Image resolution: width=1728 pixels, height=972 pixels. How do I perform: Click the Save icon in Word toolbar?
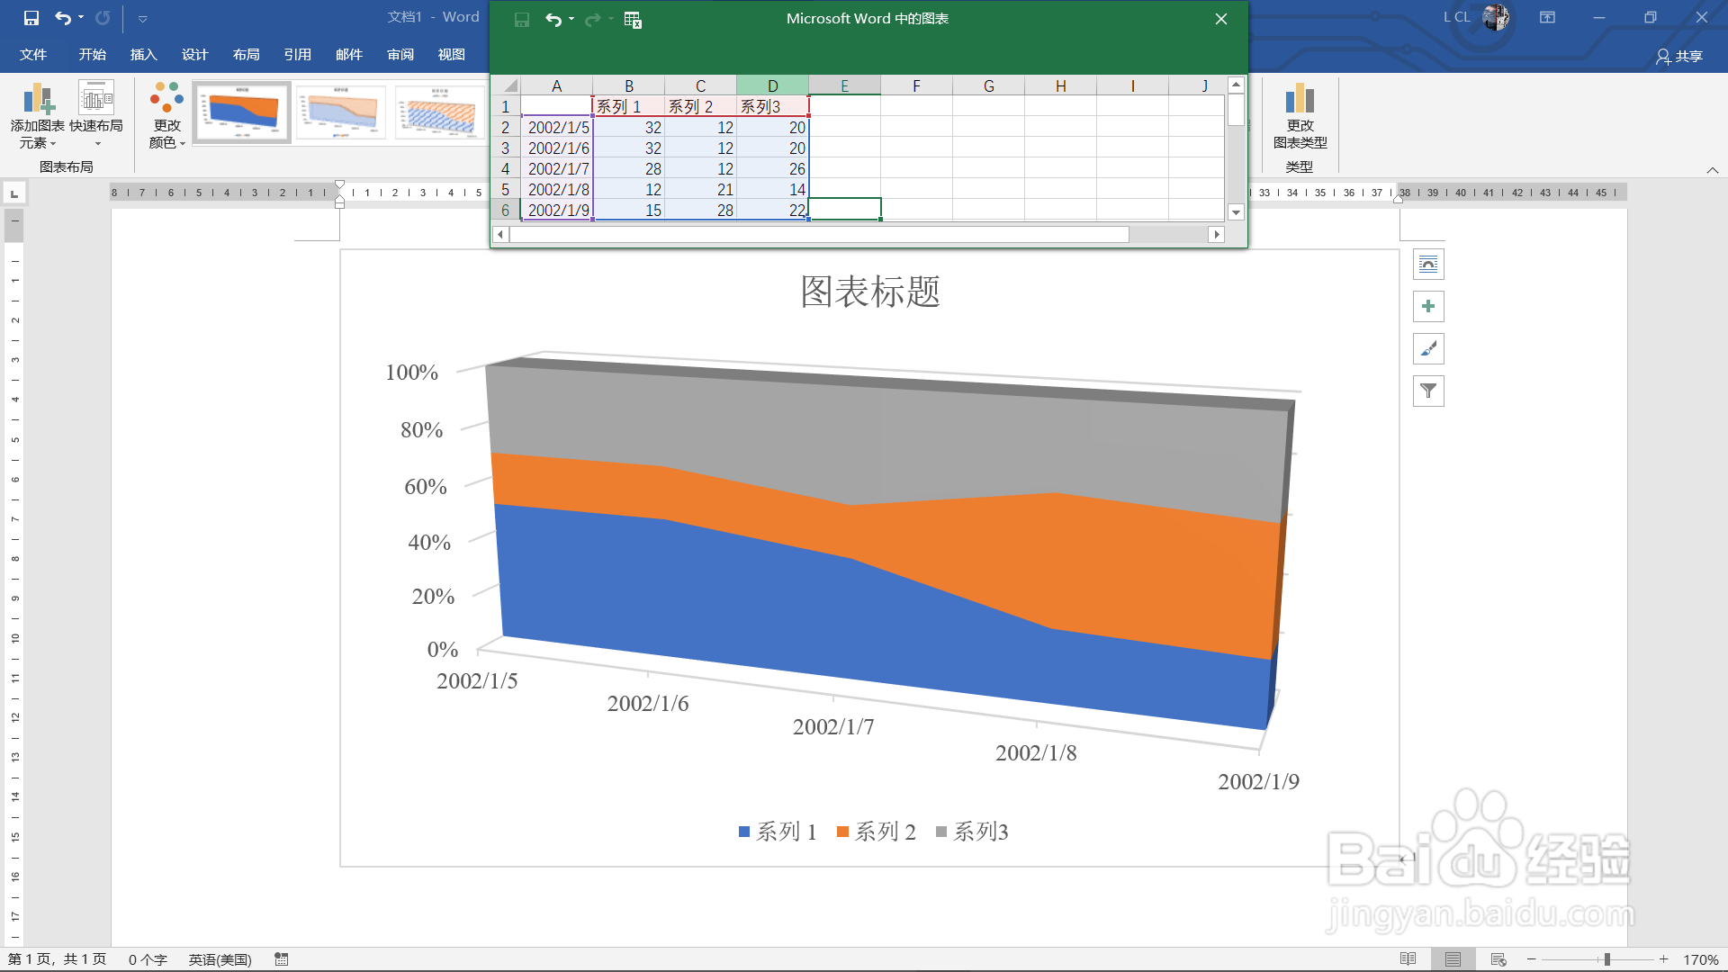(x=31, y=18)
